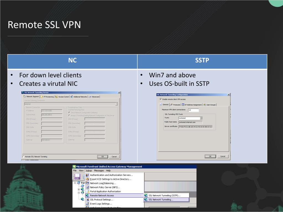The image size is (283, 212).
Task: Switch to the Protocols tab
Action: pyautogui.click(x=175, y=105)
